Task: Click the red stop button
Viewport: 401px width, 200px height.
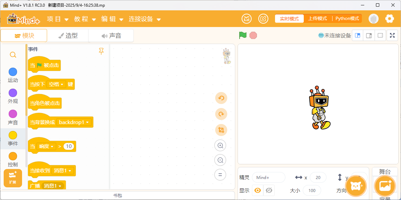Action: [x=253, y=35]
